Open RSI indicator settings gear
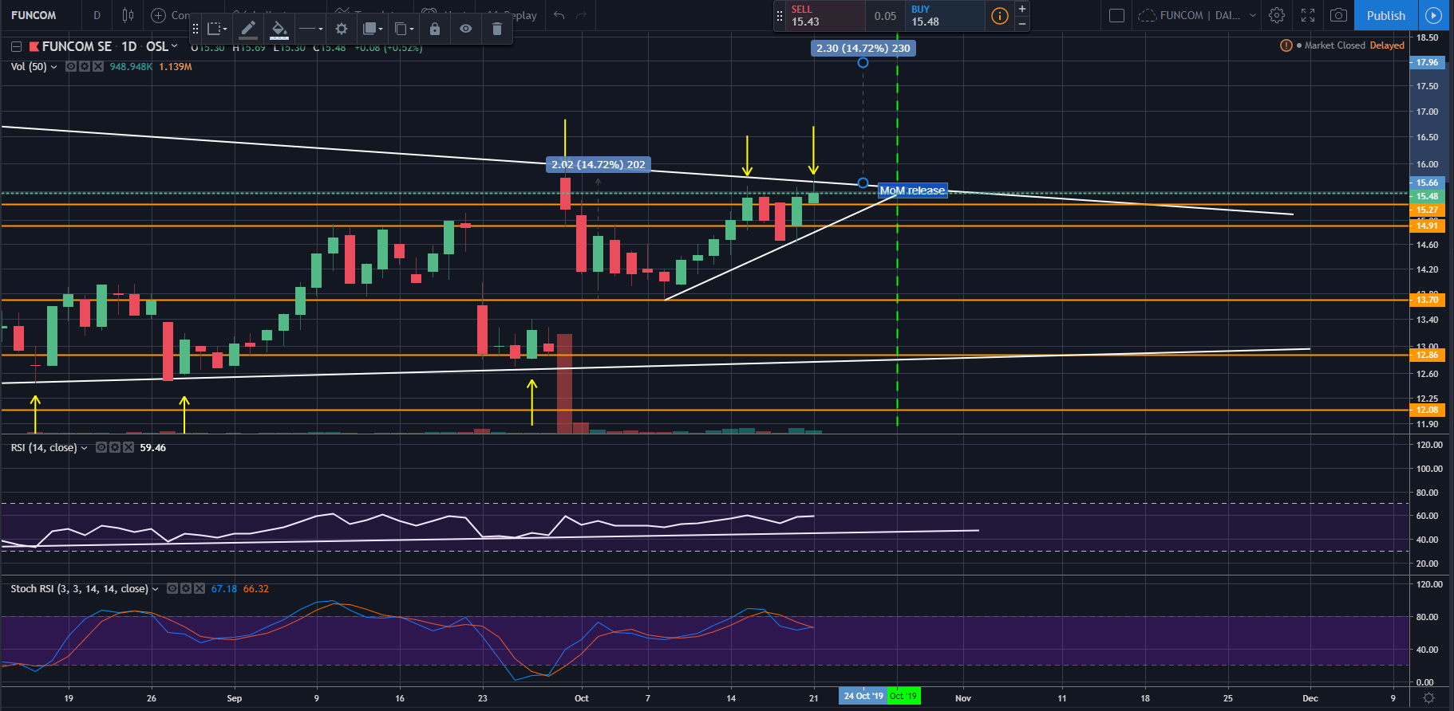Image resolution: width=1454 pixels, height=711 pixels. (115, 448)
